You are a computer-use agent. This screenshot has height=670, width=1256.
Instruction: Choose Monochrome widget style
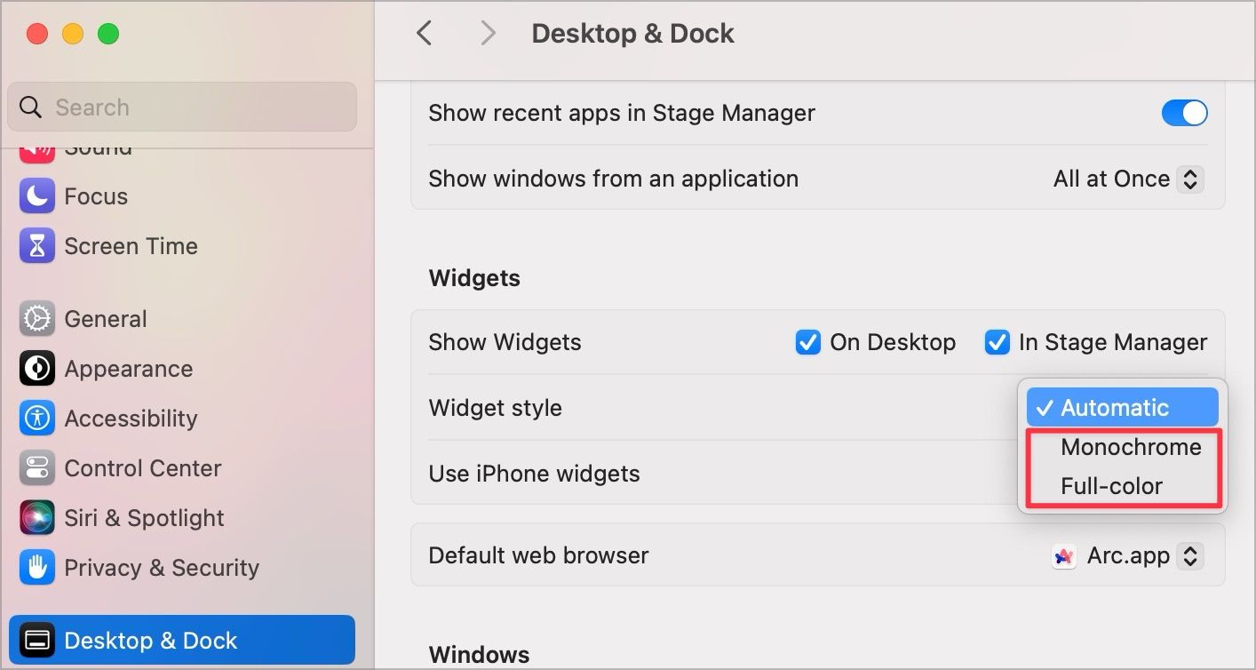click(1130, 447)
